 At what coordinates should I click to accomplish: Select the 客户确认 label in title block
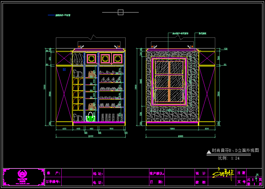(157, 173)
